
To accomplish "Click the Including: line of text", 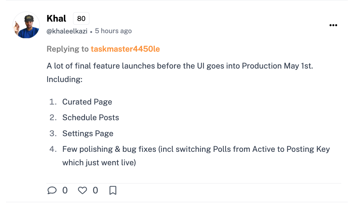I will tap(65, 79).
